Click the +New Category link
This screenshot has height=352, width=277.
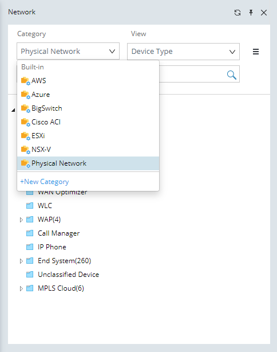(45, 182)
